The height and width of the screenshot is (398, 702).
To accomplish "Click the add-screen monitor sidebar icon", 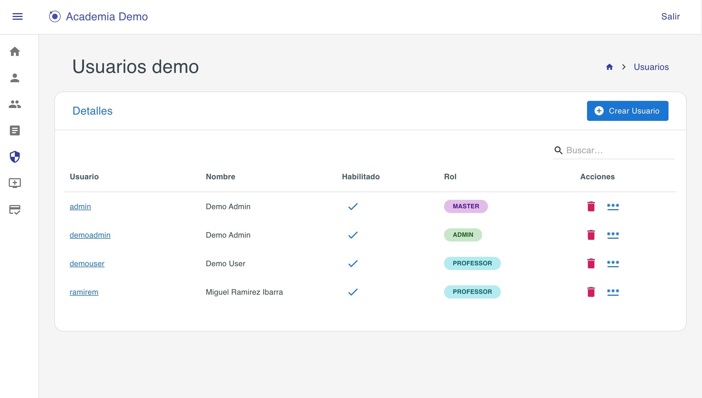I will tap(15, 183).
